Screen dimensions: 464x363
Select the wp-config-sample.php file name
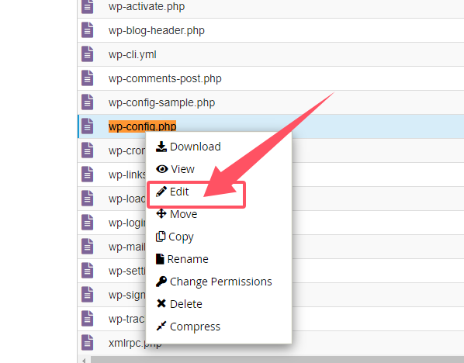click(161, 102)
